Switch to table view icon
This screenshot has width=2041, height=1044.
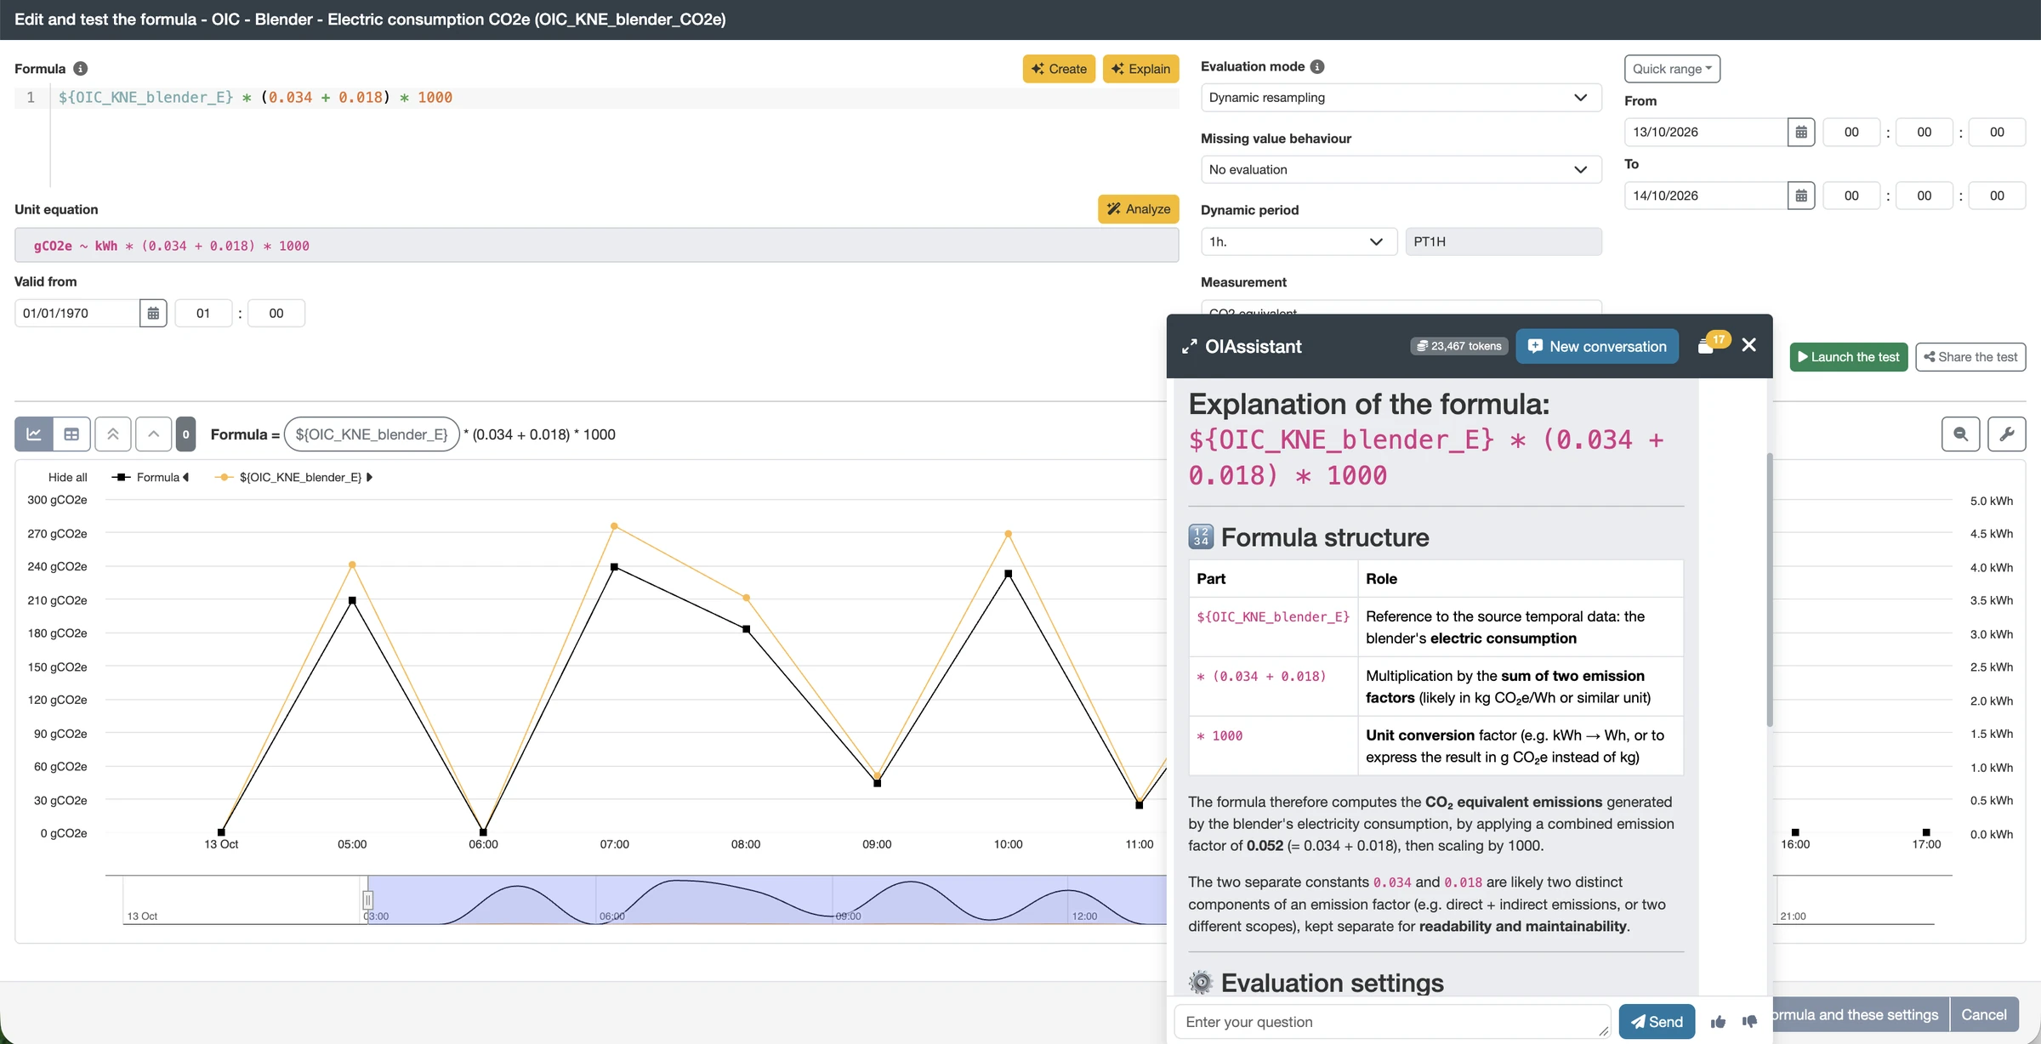pos(71,434)
